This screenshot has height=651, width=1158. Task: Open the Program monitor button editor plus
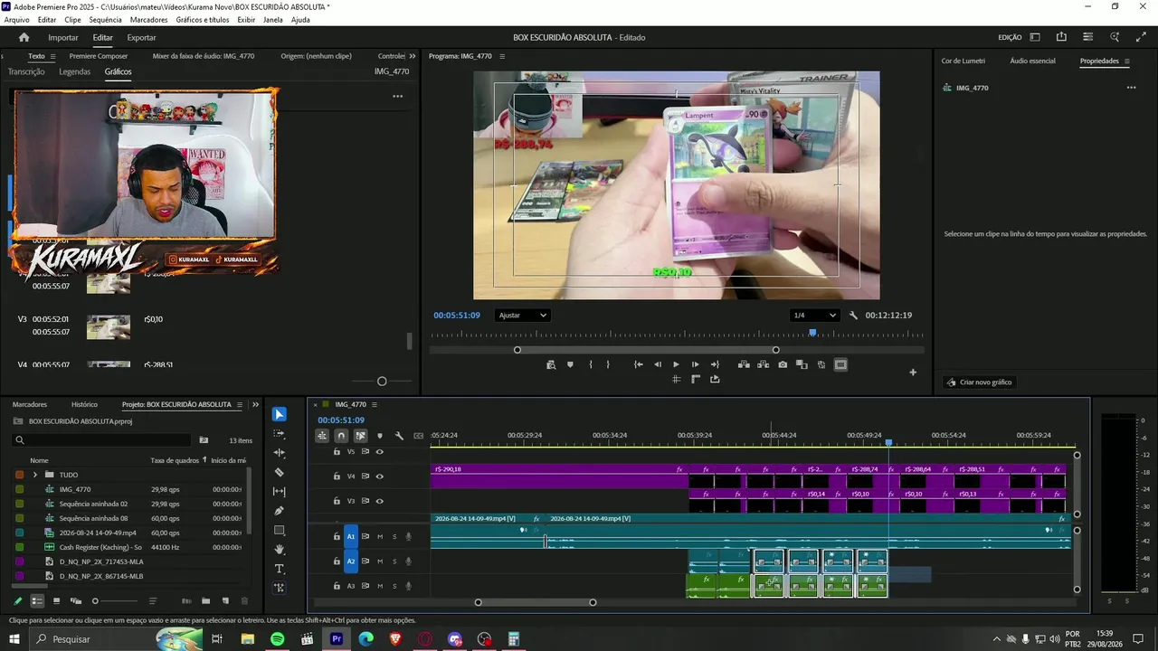point(913,373)
